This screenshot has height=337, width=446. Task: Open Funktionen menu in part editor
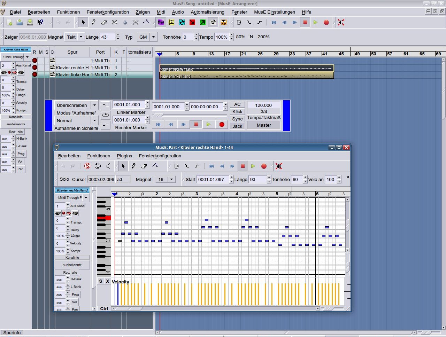[99, 156]
